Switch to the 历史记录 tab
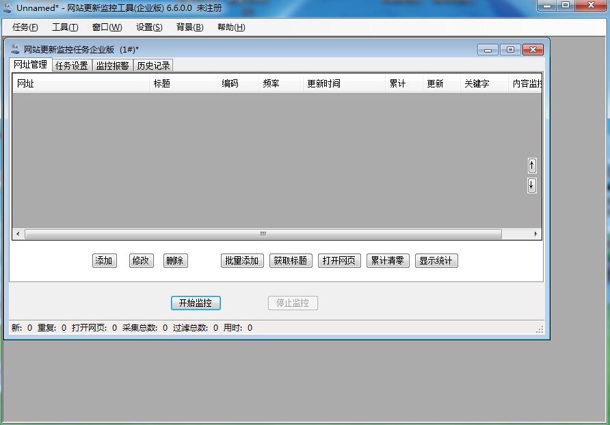Image resolution: width=610 pixels, height=425 pixels. pyautogui.click(x=154, y=66)
